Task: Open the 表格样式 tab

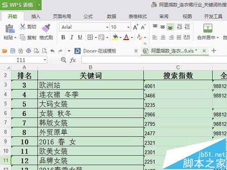Action: [x=138, y=16]
